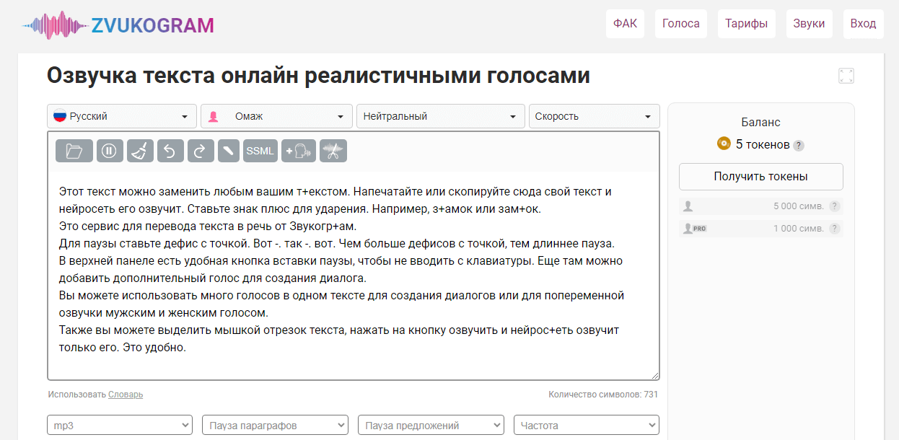Click the help icon next to 5 токенов

click(799, 145)
